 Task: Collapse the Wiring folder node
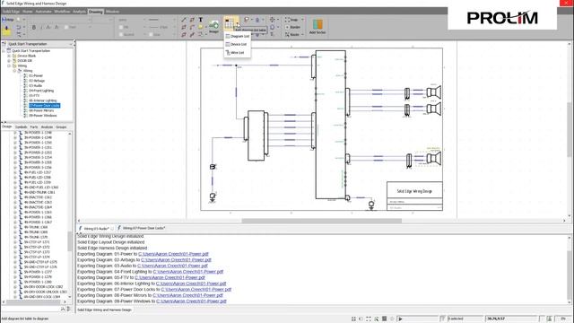pyautogui.click(x=9, y=65)
